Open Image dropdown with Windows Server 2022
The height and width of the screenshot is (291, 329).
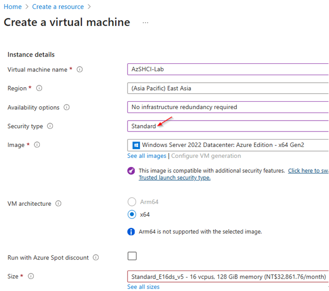(228, 145)
